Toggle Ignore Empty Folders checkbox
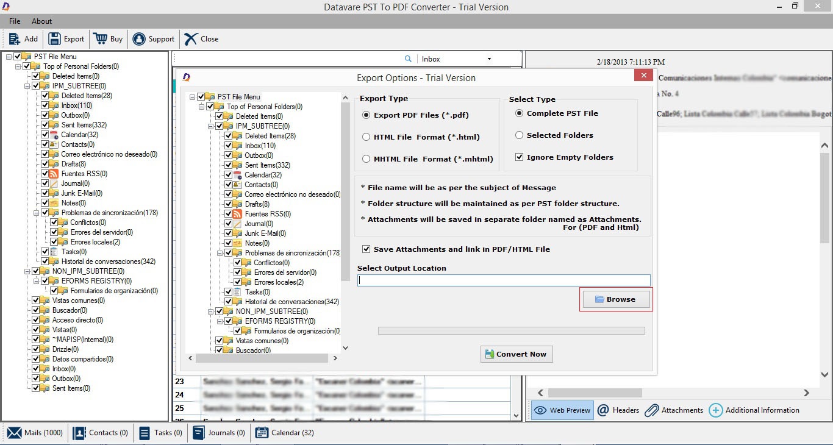 (520, 157)
